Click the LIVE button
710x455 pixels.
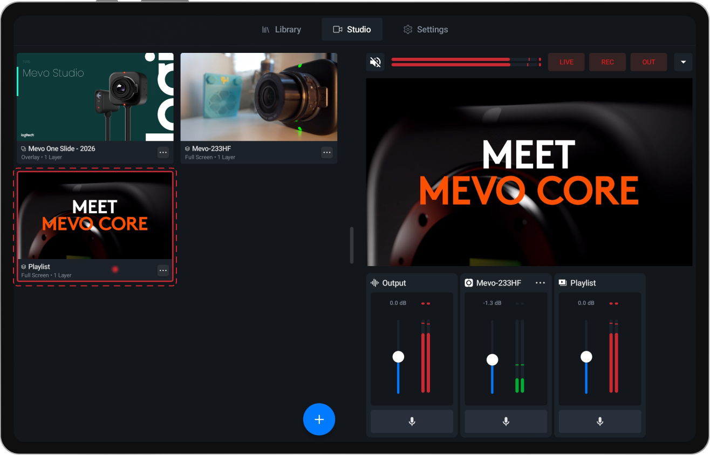(566, 62)
